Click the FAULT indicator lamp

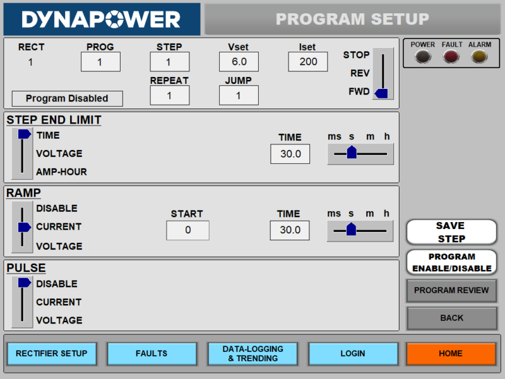tap(451, 57)
